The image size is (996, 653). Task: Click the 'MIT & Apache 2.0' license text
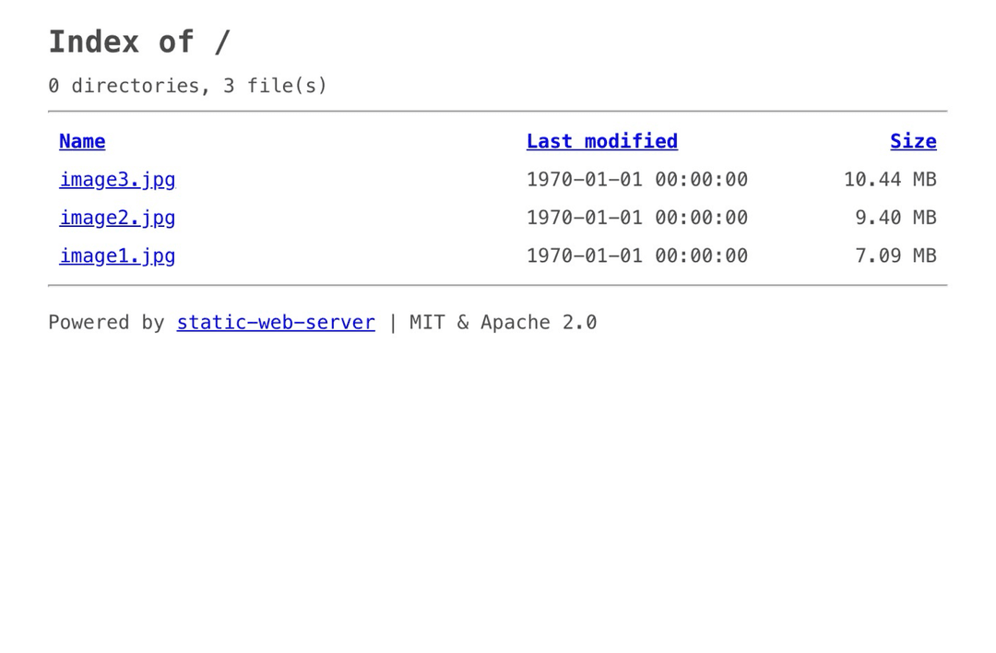(504, 323)
